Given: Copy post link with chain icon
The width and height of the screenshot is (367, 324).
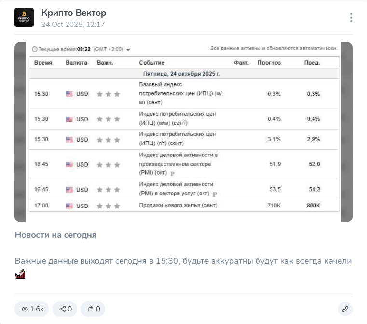Looking at the screenshot, I should click(345, 309).
